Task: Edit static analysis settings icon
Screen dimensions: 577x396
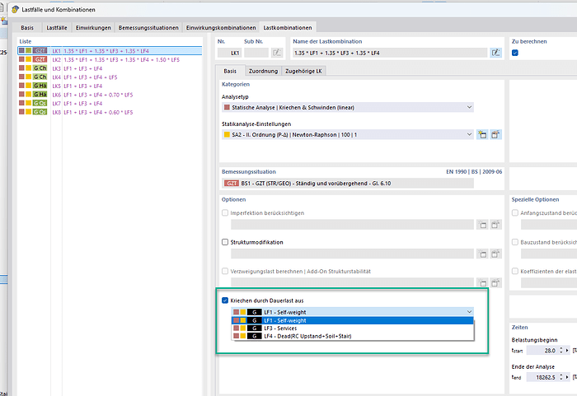Action: point(495,134)
